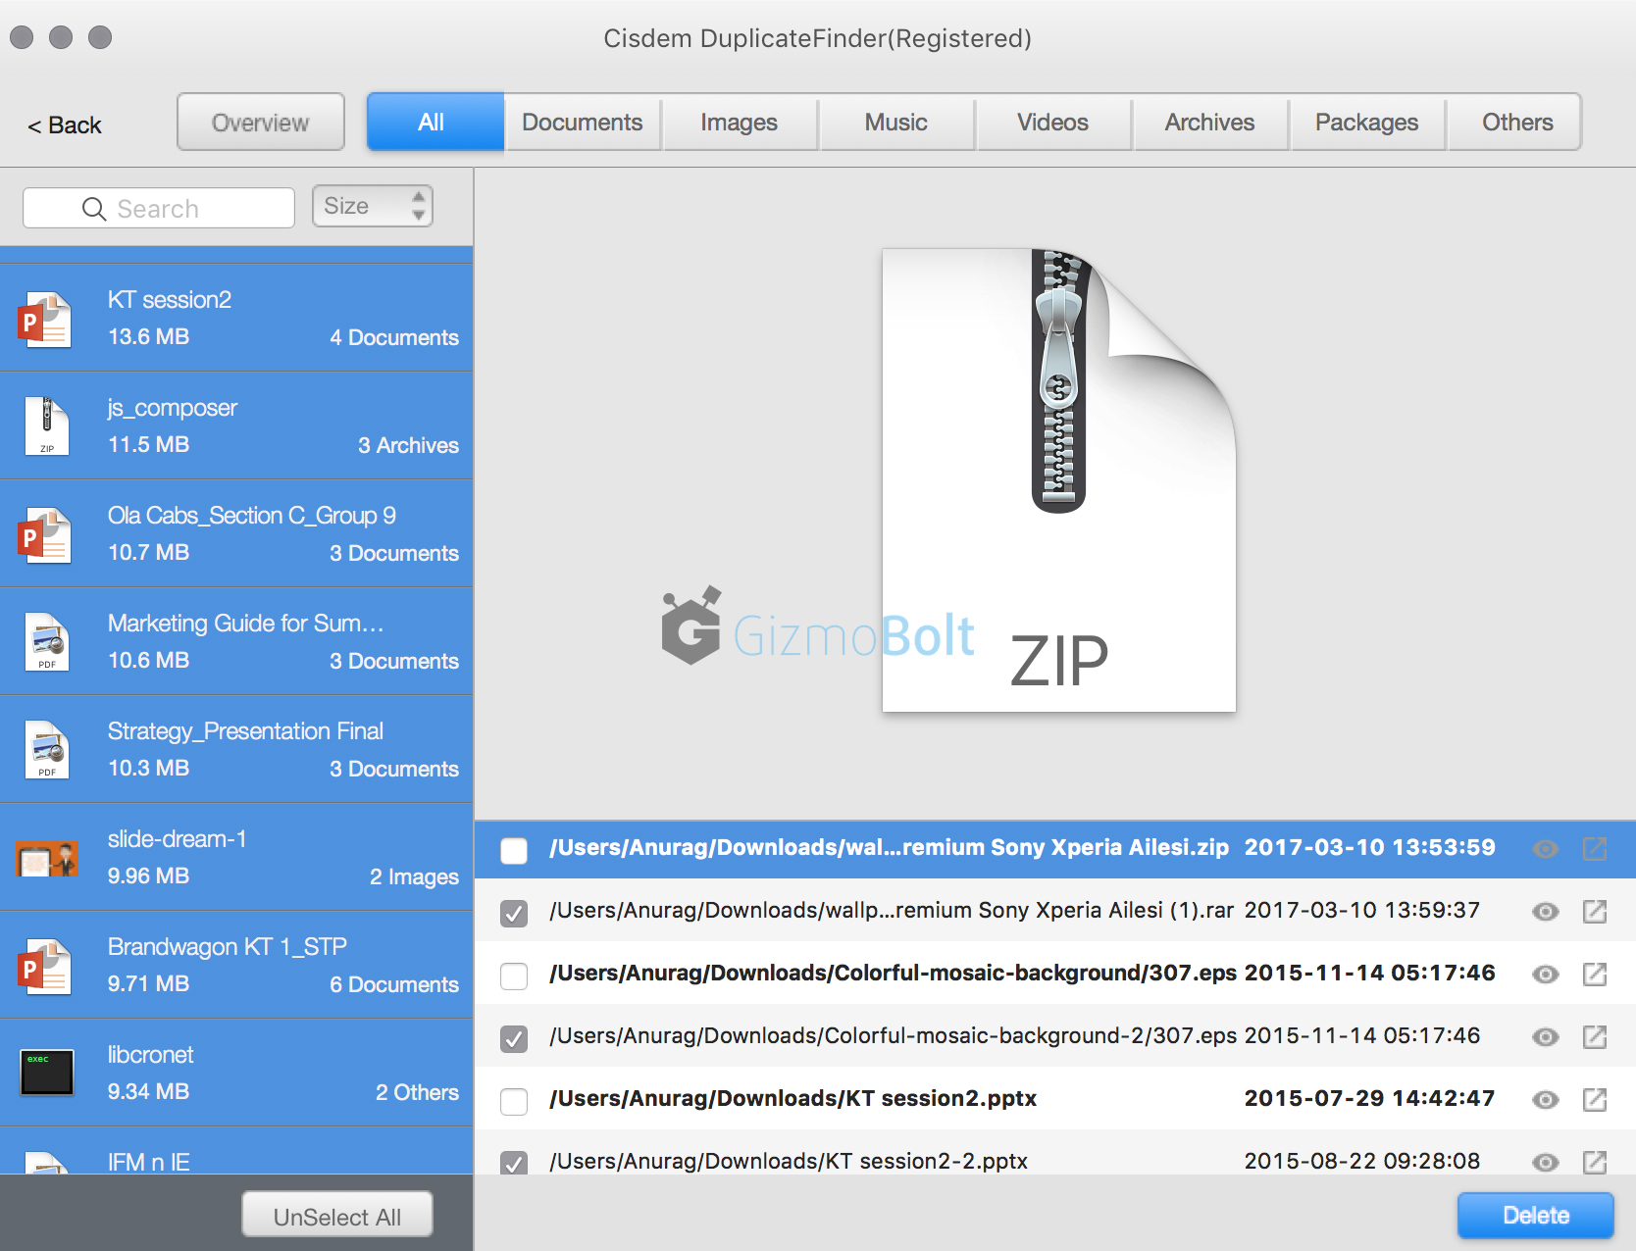This screenshot has height=1251, width=1636.
Task: Preview Colorful-mosaic-background/307.eps with eye icon
Action: coord(1546,975)
